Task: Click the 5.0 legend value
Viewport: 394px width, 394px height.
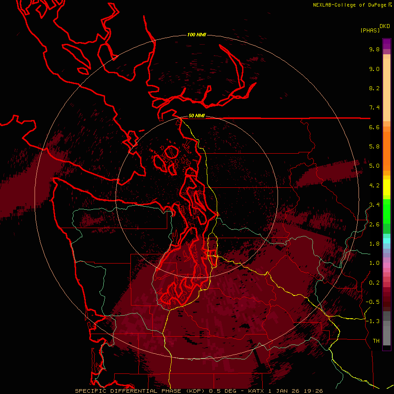Action: [x=374, y=166]
